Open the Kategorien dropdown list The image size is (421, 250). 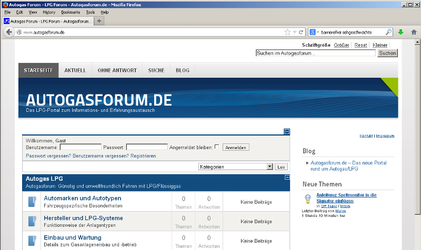tap(270, 166)
